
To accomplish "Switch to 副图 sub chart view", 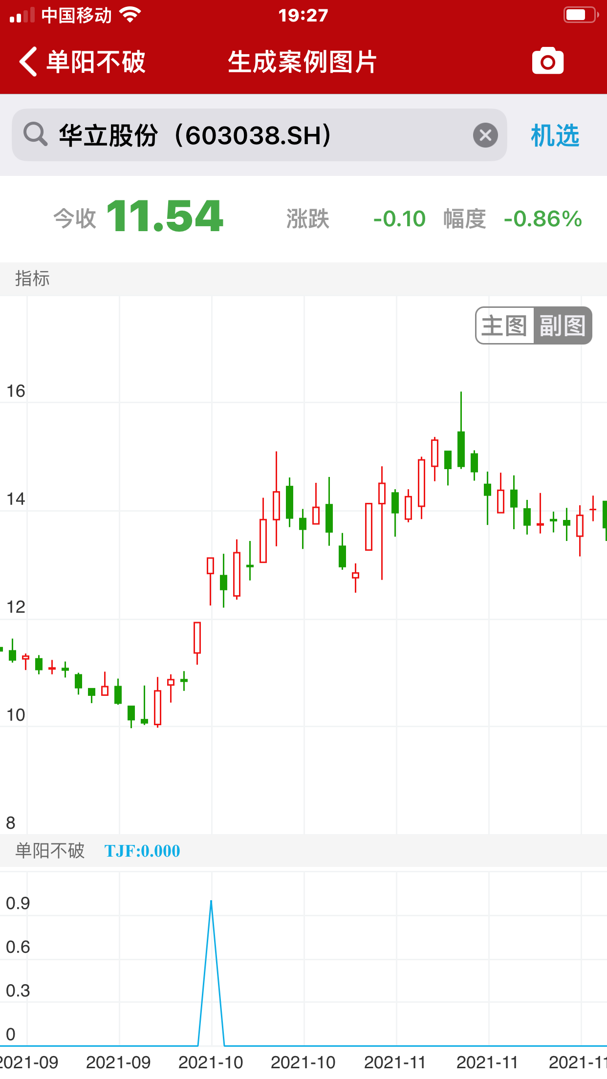I will tap(563, 325).
